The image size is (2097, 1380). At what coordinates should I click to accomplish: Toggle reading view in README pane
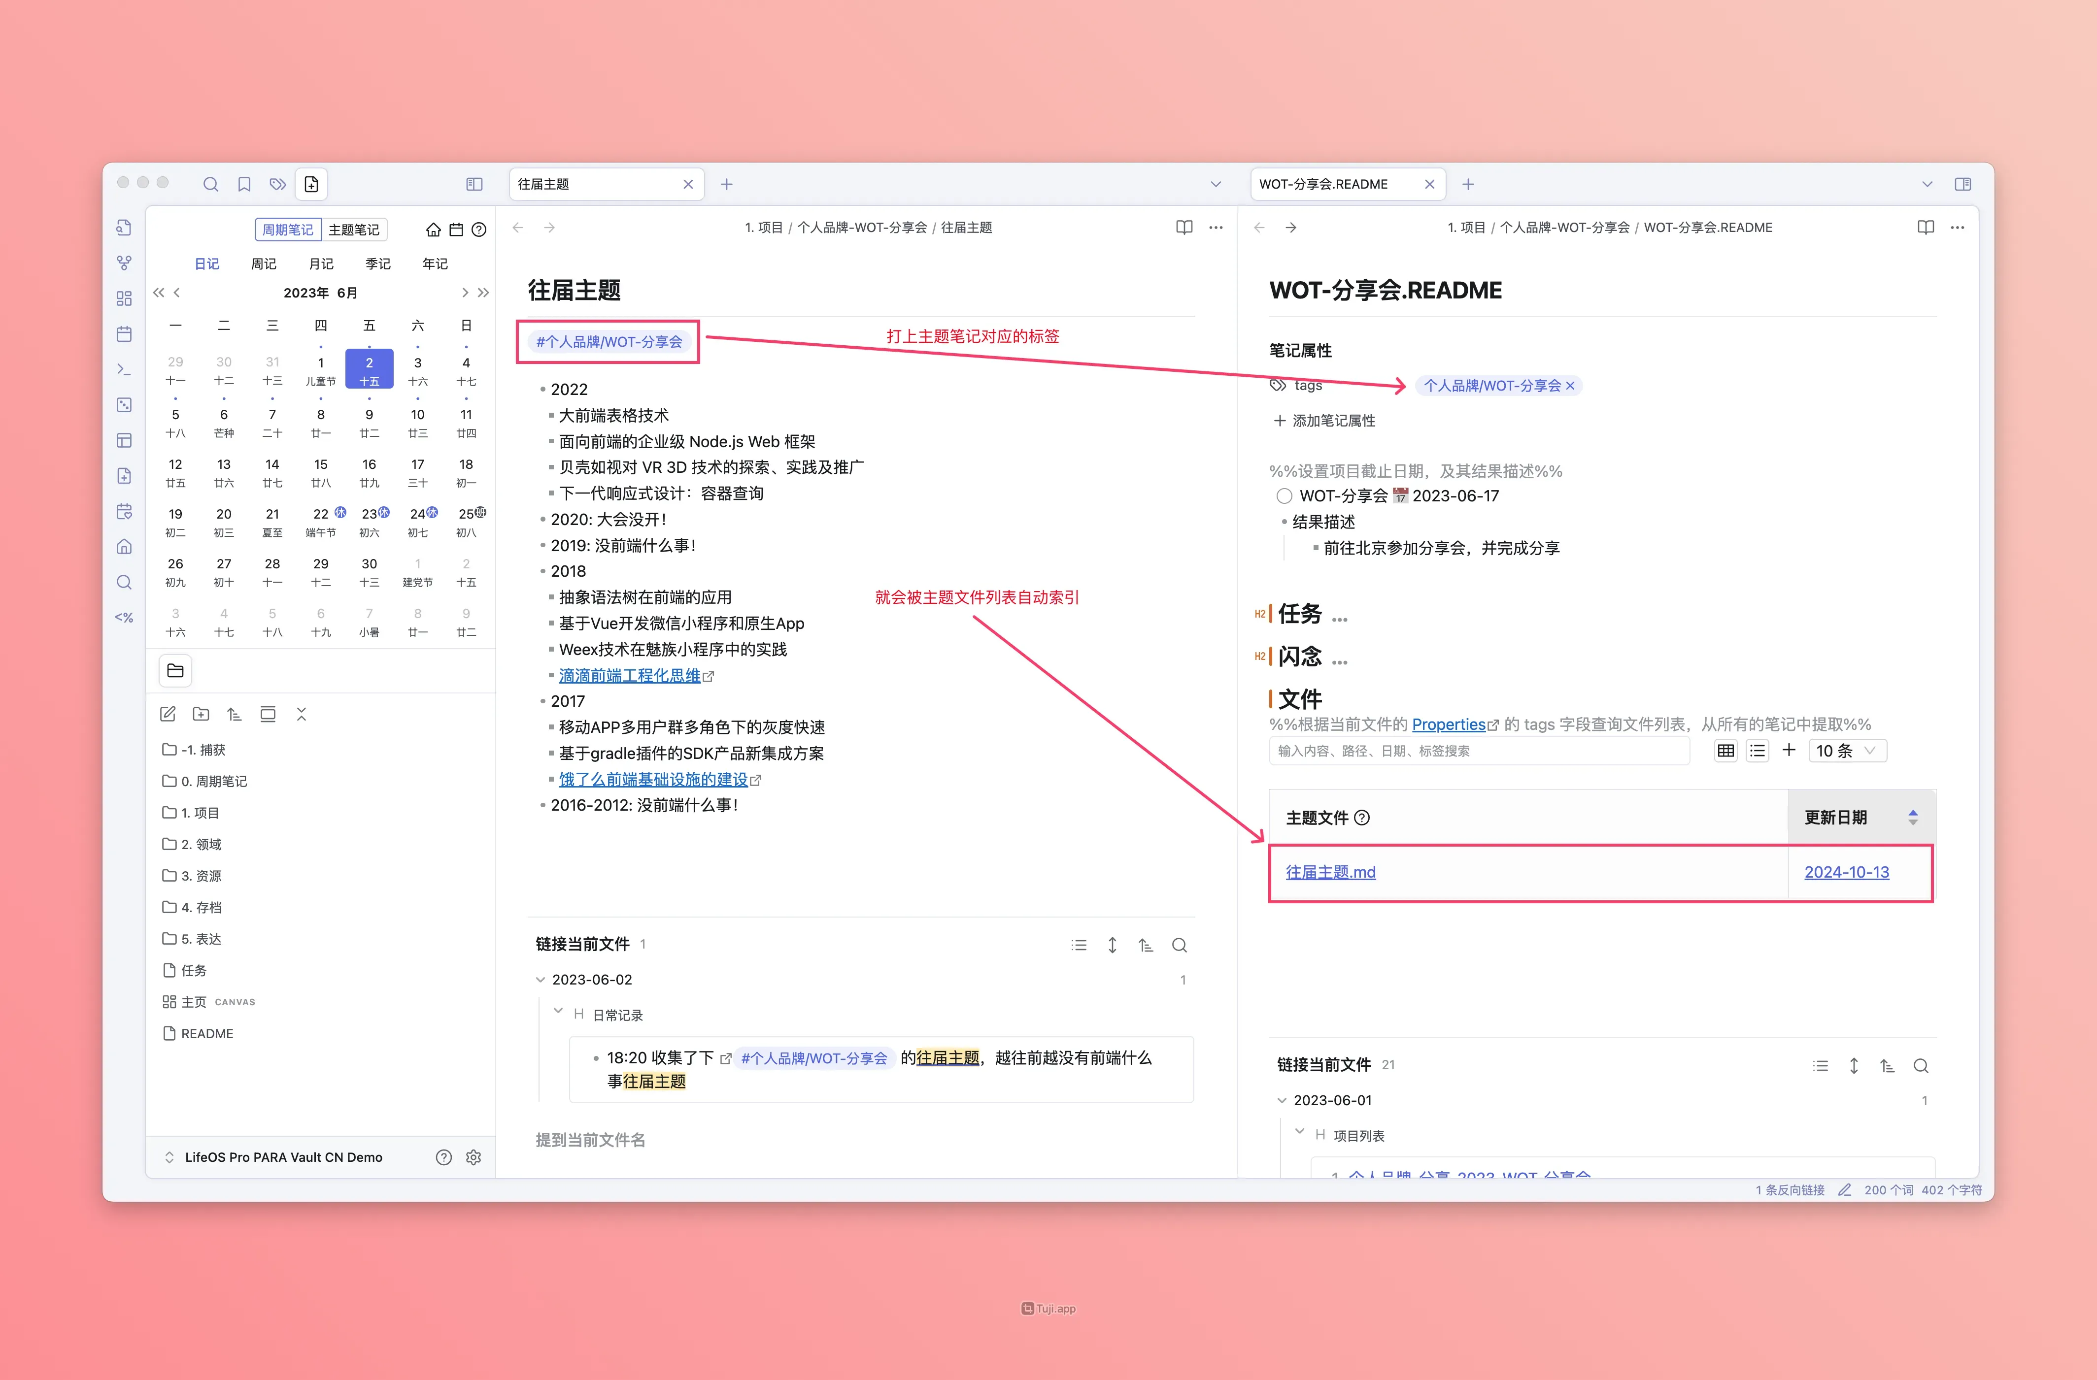tap(1925, 227)
